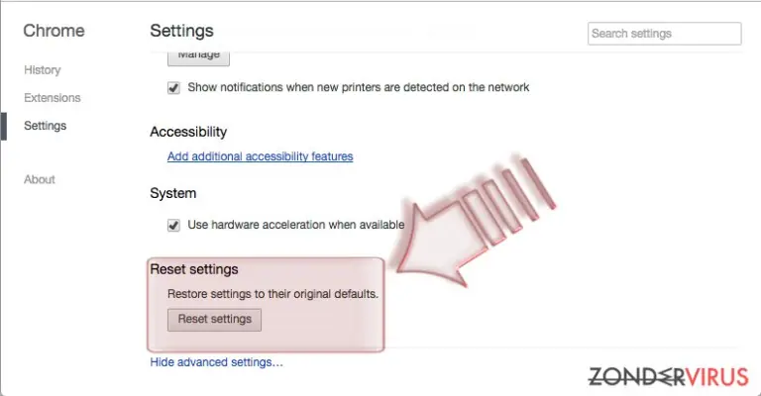Click the ZonderVirus watermark logo
The width and height of the screenshot is (761, 396).
tap(668, 376)
